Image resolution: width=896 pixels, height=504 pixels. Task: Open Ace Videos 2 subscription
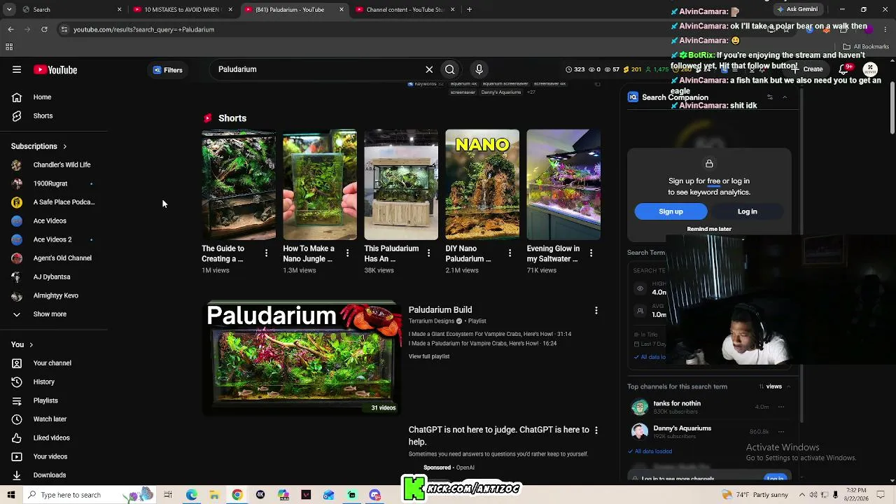click(x=54, y=239)
